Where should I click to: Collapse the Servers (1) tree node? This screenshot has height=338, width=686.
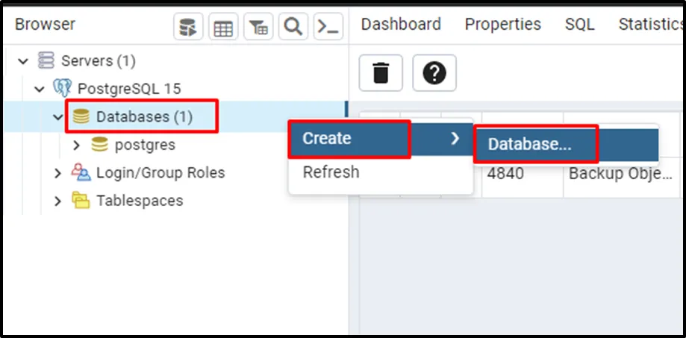click(x=25, y=61)
